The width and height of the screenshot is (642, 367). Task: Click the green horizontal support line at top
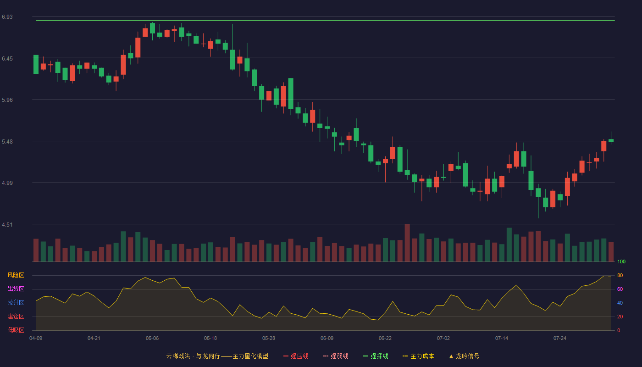325,21
